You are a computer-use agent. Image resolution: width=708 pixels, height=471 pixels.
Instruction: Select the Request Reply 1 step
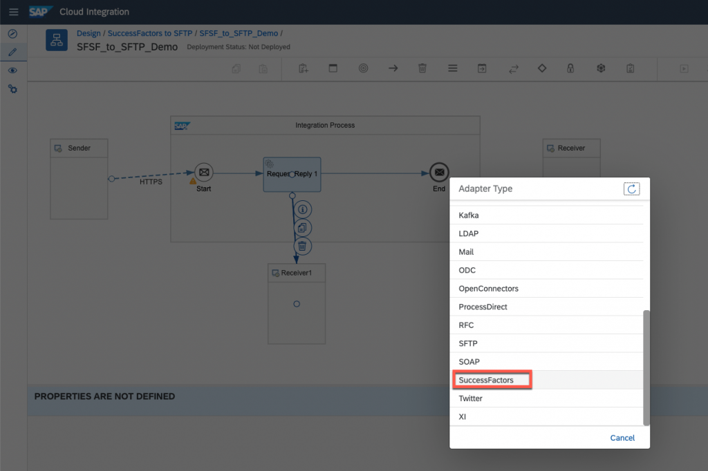292,174
